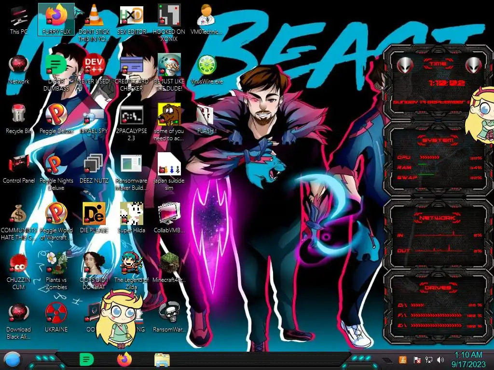Launch Peggle Deluxe
The image size is (494, 370).
coord(56,119)
